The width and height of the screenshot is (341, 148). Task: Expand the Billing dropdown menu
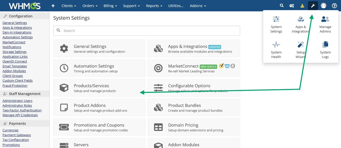point(110,6)
